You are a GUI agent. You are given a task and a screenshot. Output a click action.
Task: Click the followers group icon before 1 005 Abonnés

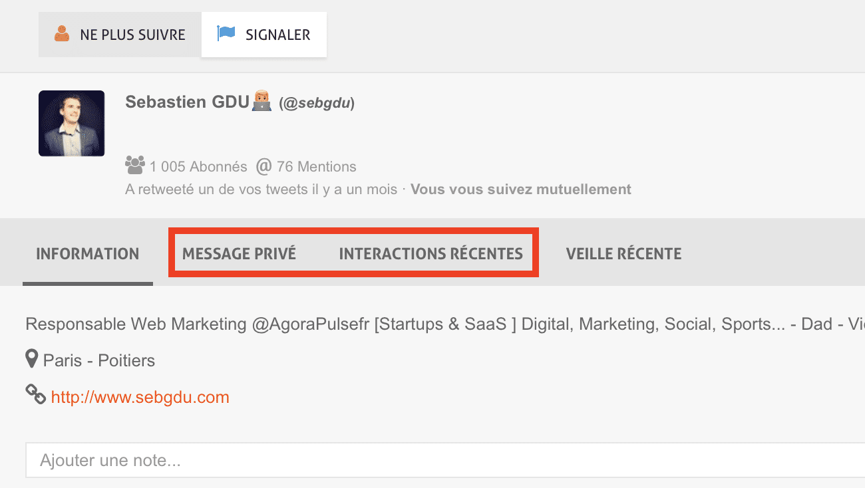[x=135, y=165]
